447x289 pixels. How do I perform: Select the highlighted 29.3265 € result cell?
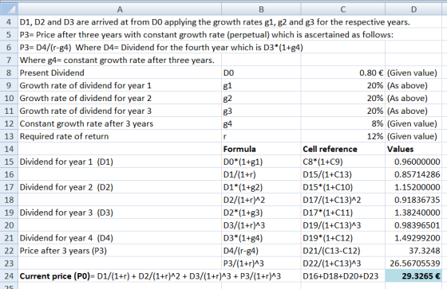point(413,276)
